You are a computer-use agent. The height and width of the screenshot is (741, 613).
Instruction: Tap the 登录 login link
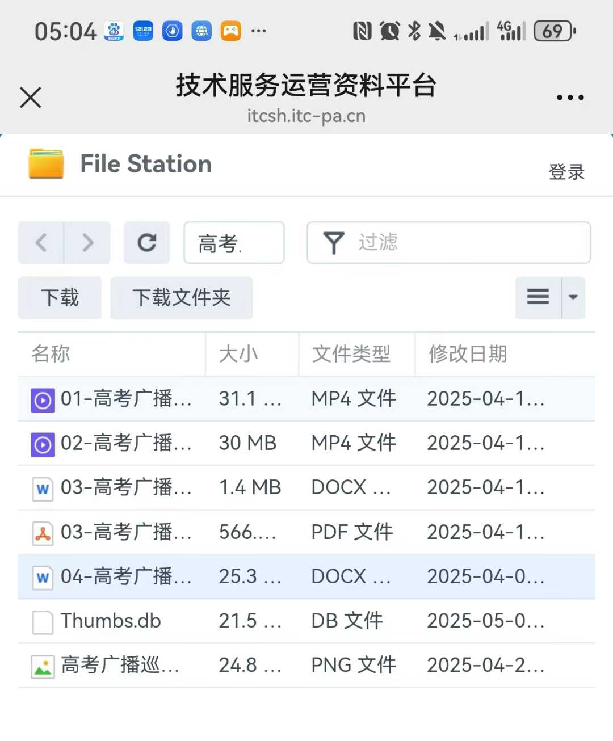[x=566, y=171]
